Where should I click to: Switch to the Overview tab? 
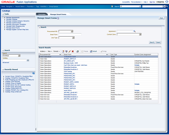pyautogui.click(x=42, y=14)
